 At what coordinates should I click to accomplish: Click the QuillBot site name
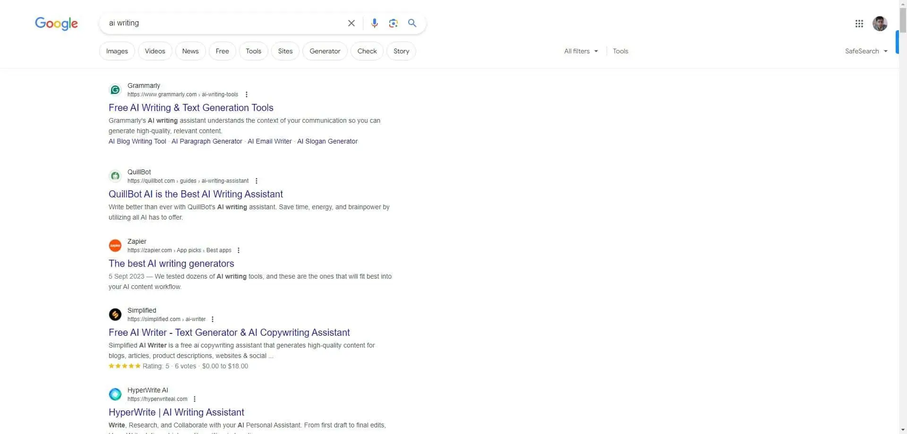point(139,172)
